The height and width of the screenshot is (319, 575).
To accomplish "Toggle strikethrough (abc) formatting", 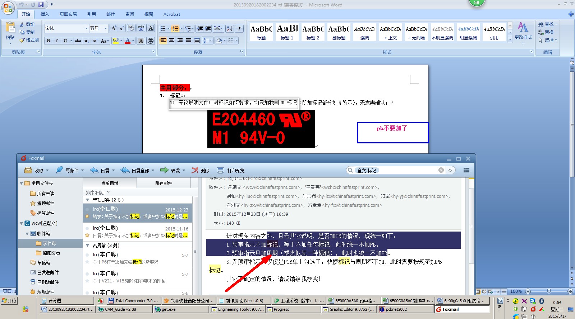I will click(x=78, y=41).
